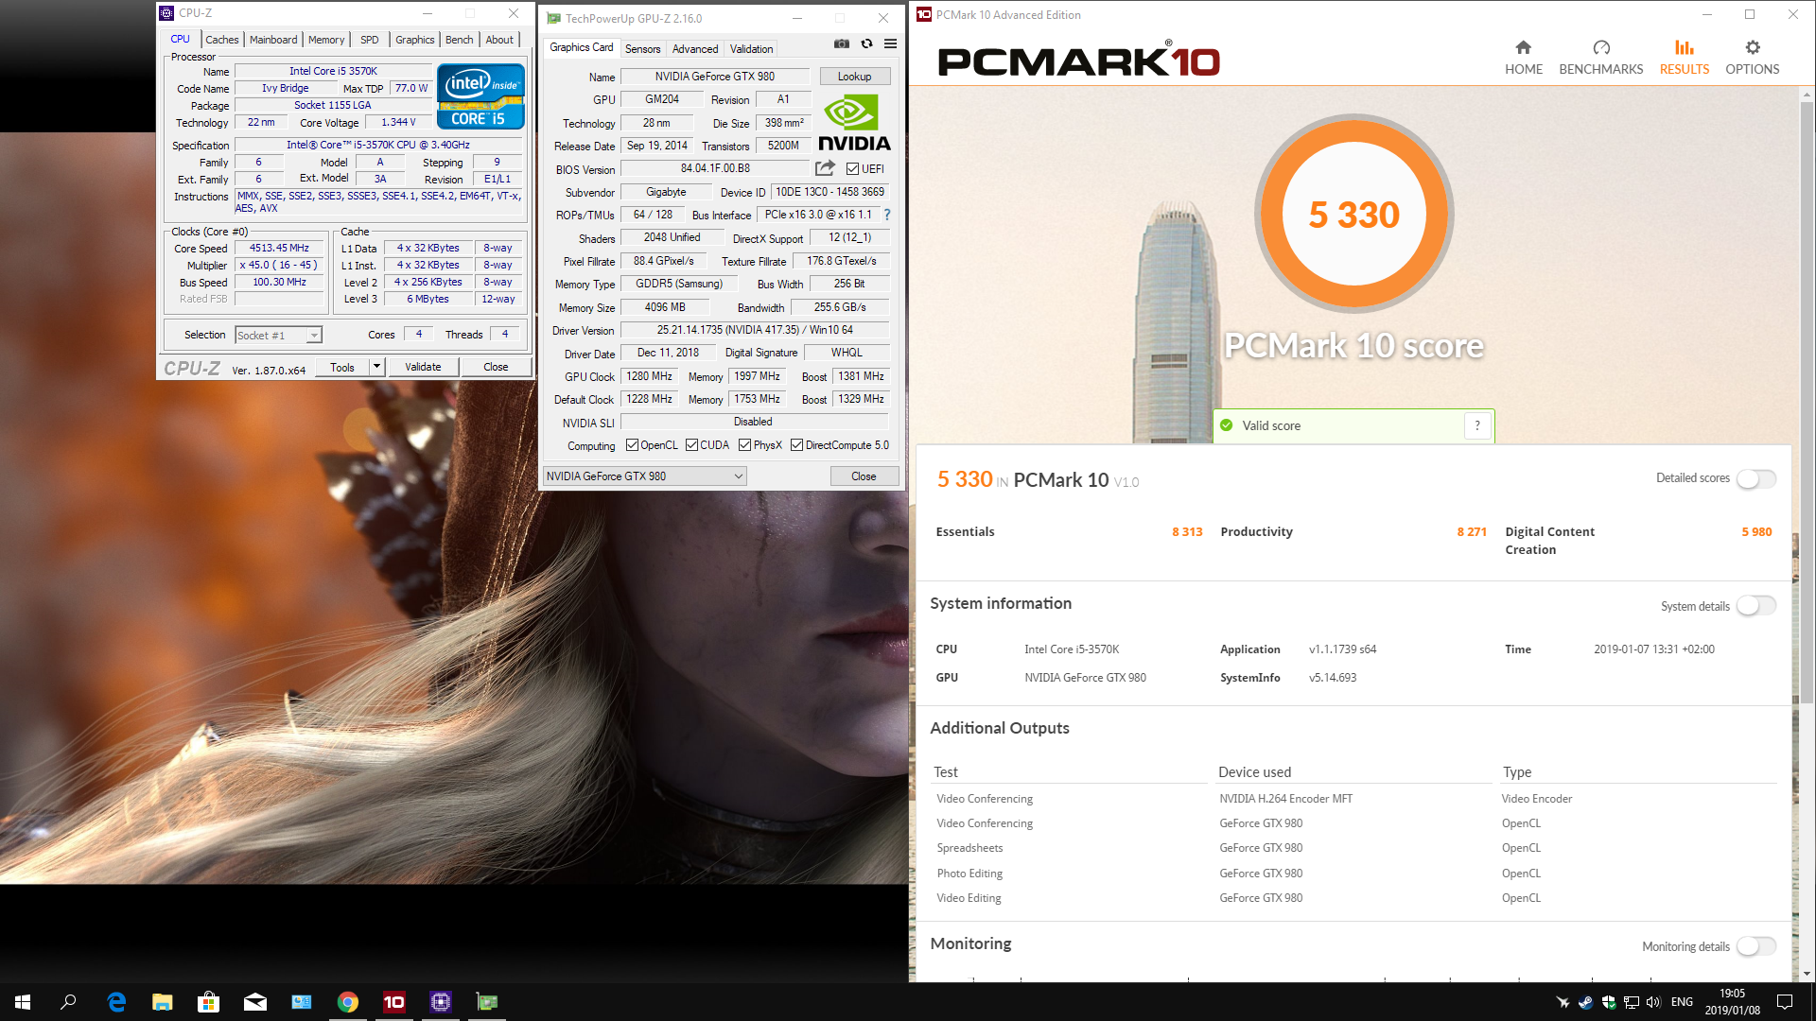
Task: Click the Intel Core i5 logo in CPU-Z
Action: [x=480, y=95]
